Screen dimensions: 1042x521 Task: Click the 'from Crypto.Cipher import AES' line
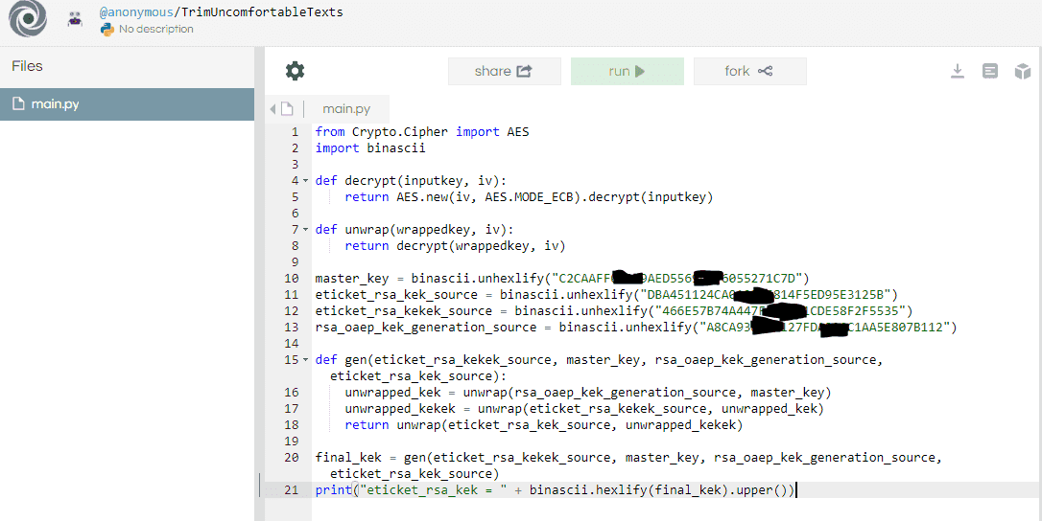point(422,131)
